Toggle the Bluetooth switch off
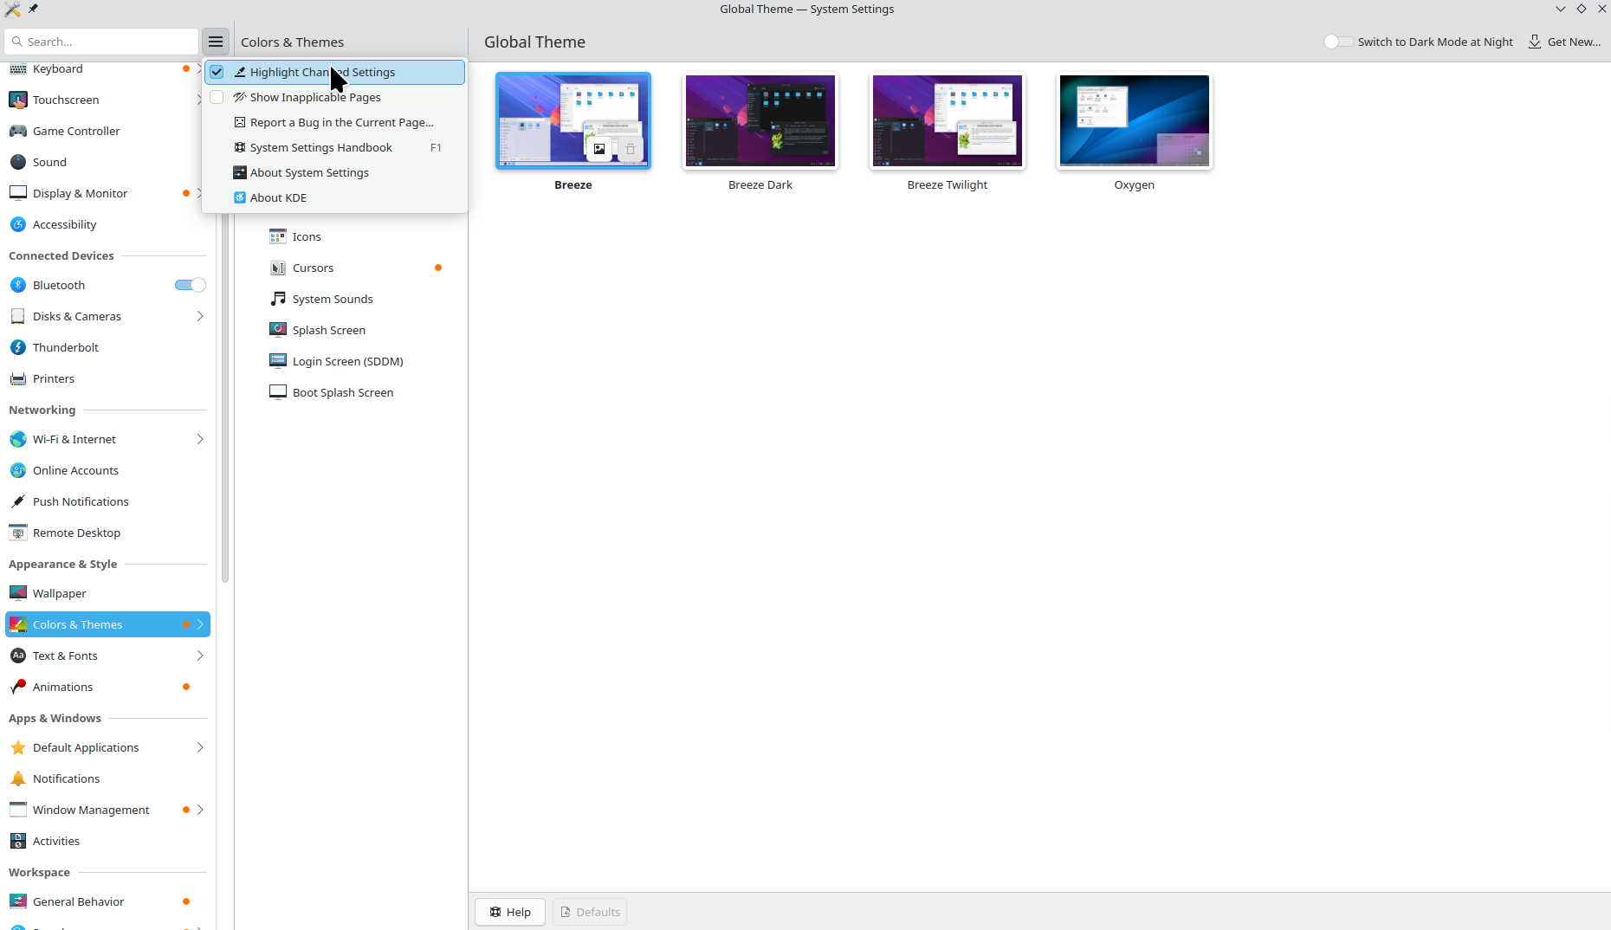The height and width of the screenshot is (930, 1611). tap(190, 285)
